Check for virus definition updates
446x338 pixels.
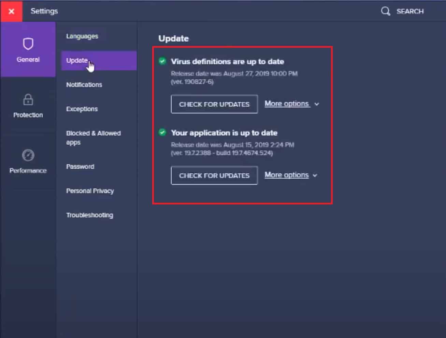click(x=214, y=104)
